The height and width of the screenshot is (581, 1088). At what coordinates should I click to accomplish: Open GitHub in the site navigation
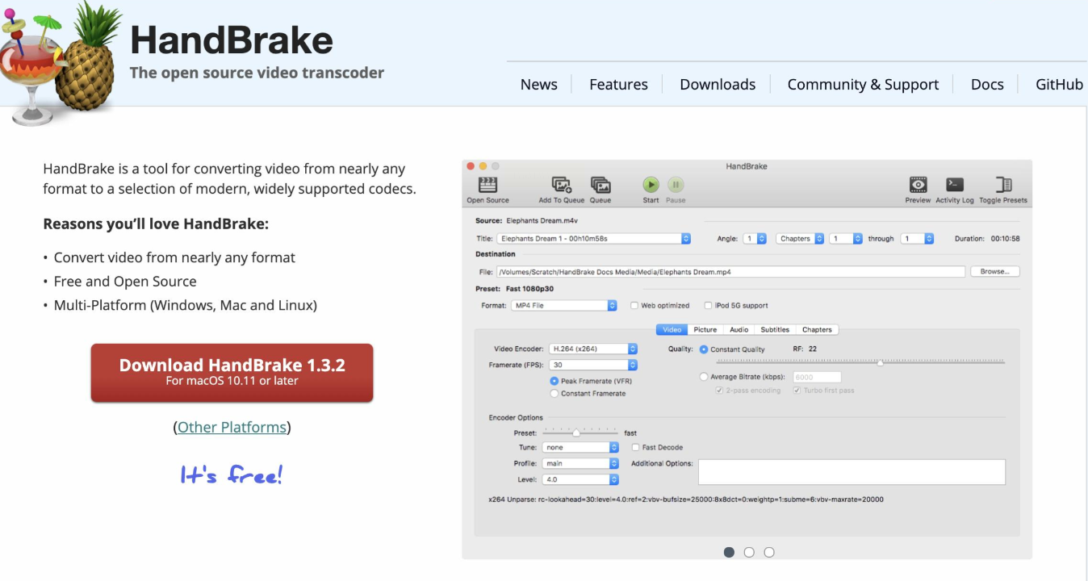[1059, 85]
